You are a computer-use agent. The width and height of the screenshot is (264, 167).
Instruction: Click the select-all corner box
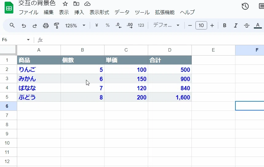coord(8,50)
